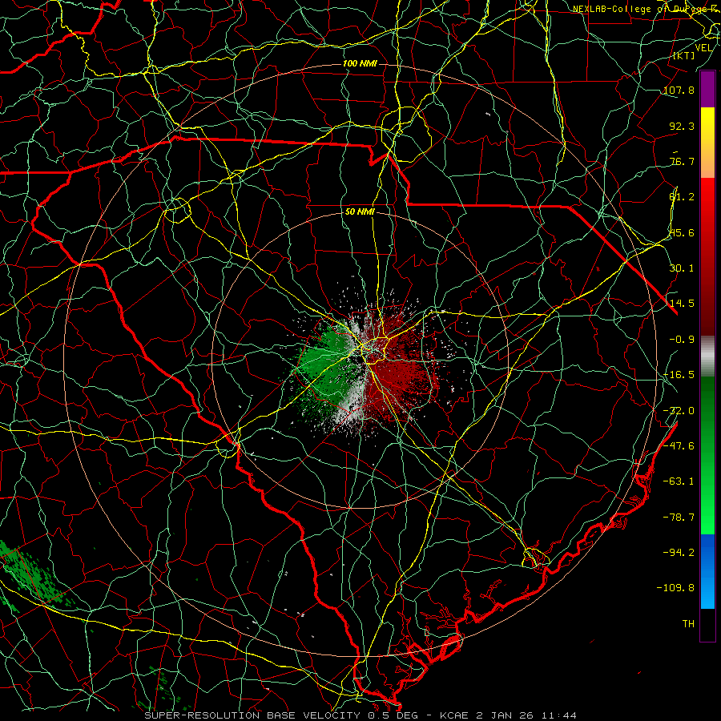Click the gray near-zero segment of the color scale
This screenshot has width=721, height=721.
pos(707,356)
